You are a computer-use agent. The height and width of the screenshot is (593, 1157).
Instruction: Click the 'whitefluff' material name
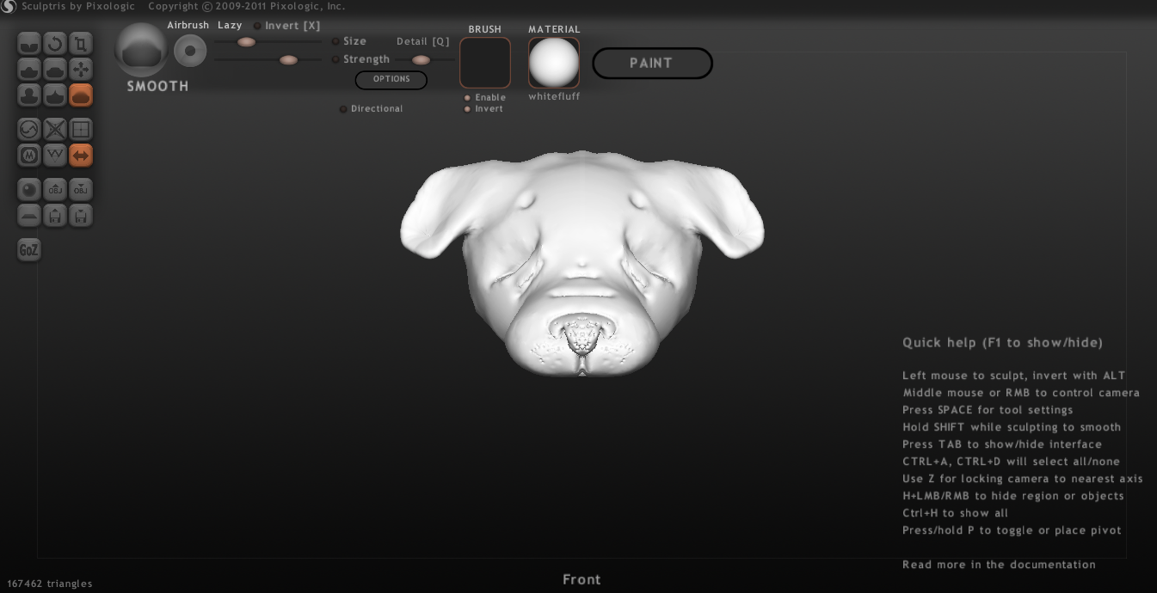click(x=554, y=97)
